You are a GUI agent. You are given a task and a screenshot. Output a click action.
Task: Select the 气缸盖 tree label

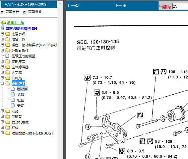[17, 117]
